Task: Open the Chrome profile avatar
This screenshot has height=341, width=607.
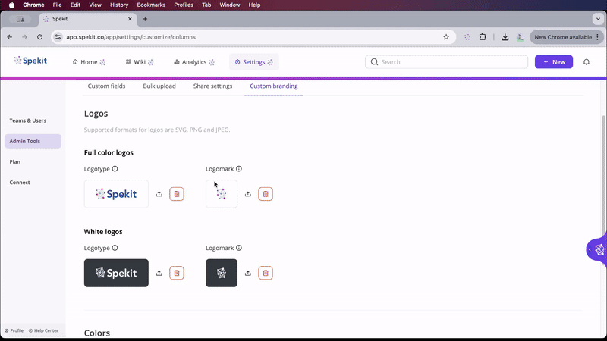Action: pyautogui.click(x=521, y=37)
